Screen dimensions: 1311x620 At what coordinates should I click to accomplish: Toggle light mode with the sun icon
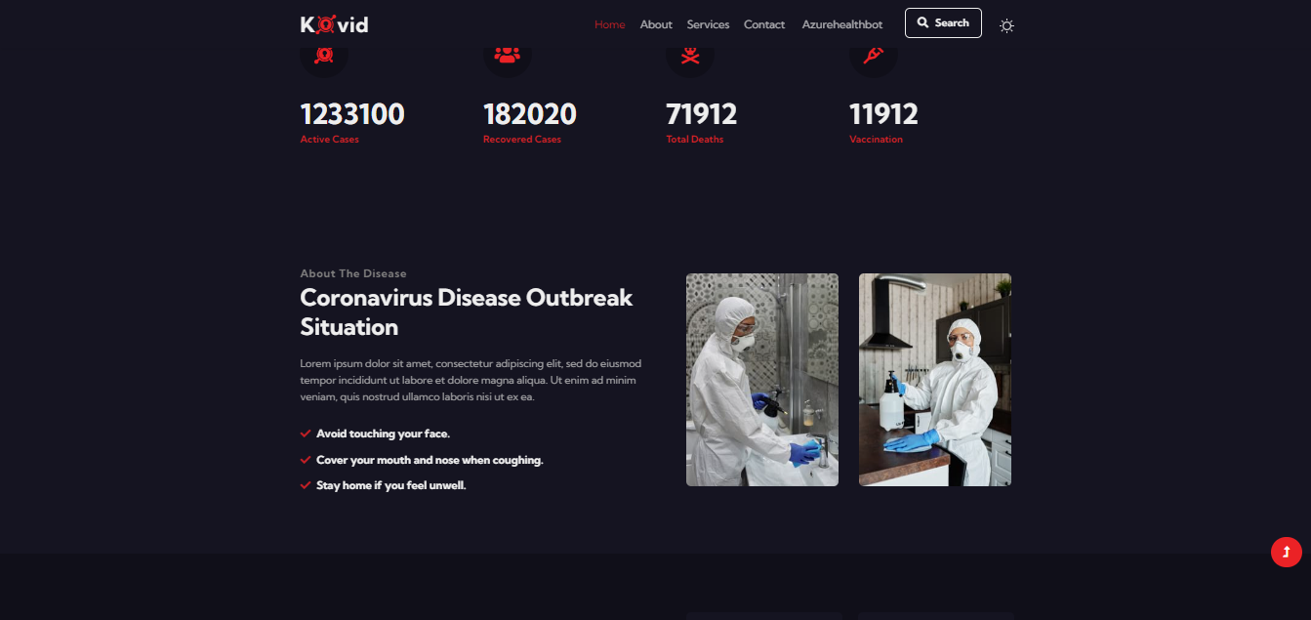pos(1006,25)
